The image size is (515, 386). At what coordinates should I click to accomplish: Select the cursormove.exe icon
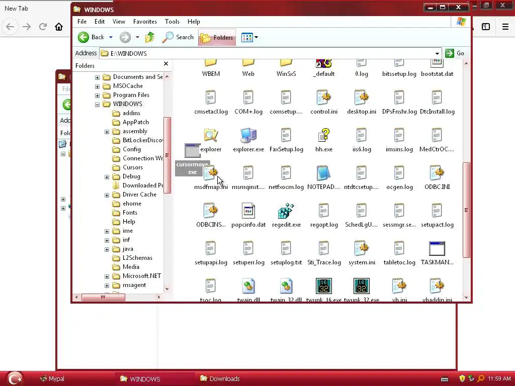(192, 151)
